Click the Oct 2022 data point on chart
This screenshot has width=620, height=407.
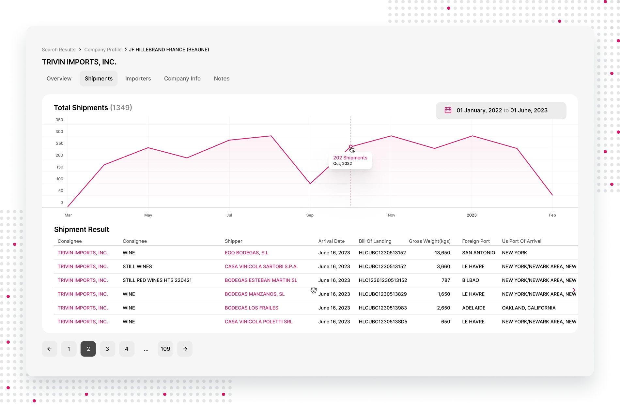coord(351,146)
